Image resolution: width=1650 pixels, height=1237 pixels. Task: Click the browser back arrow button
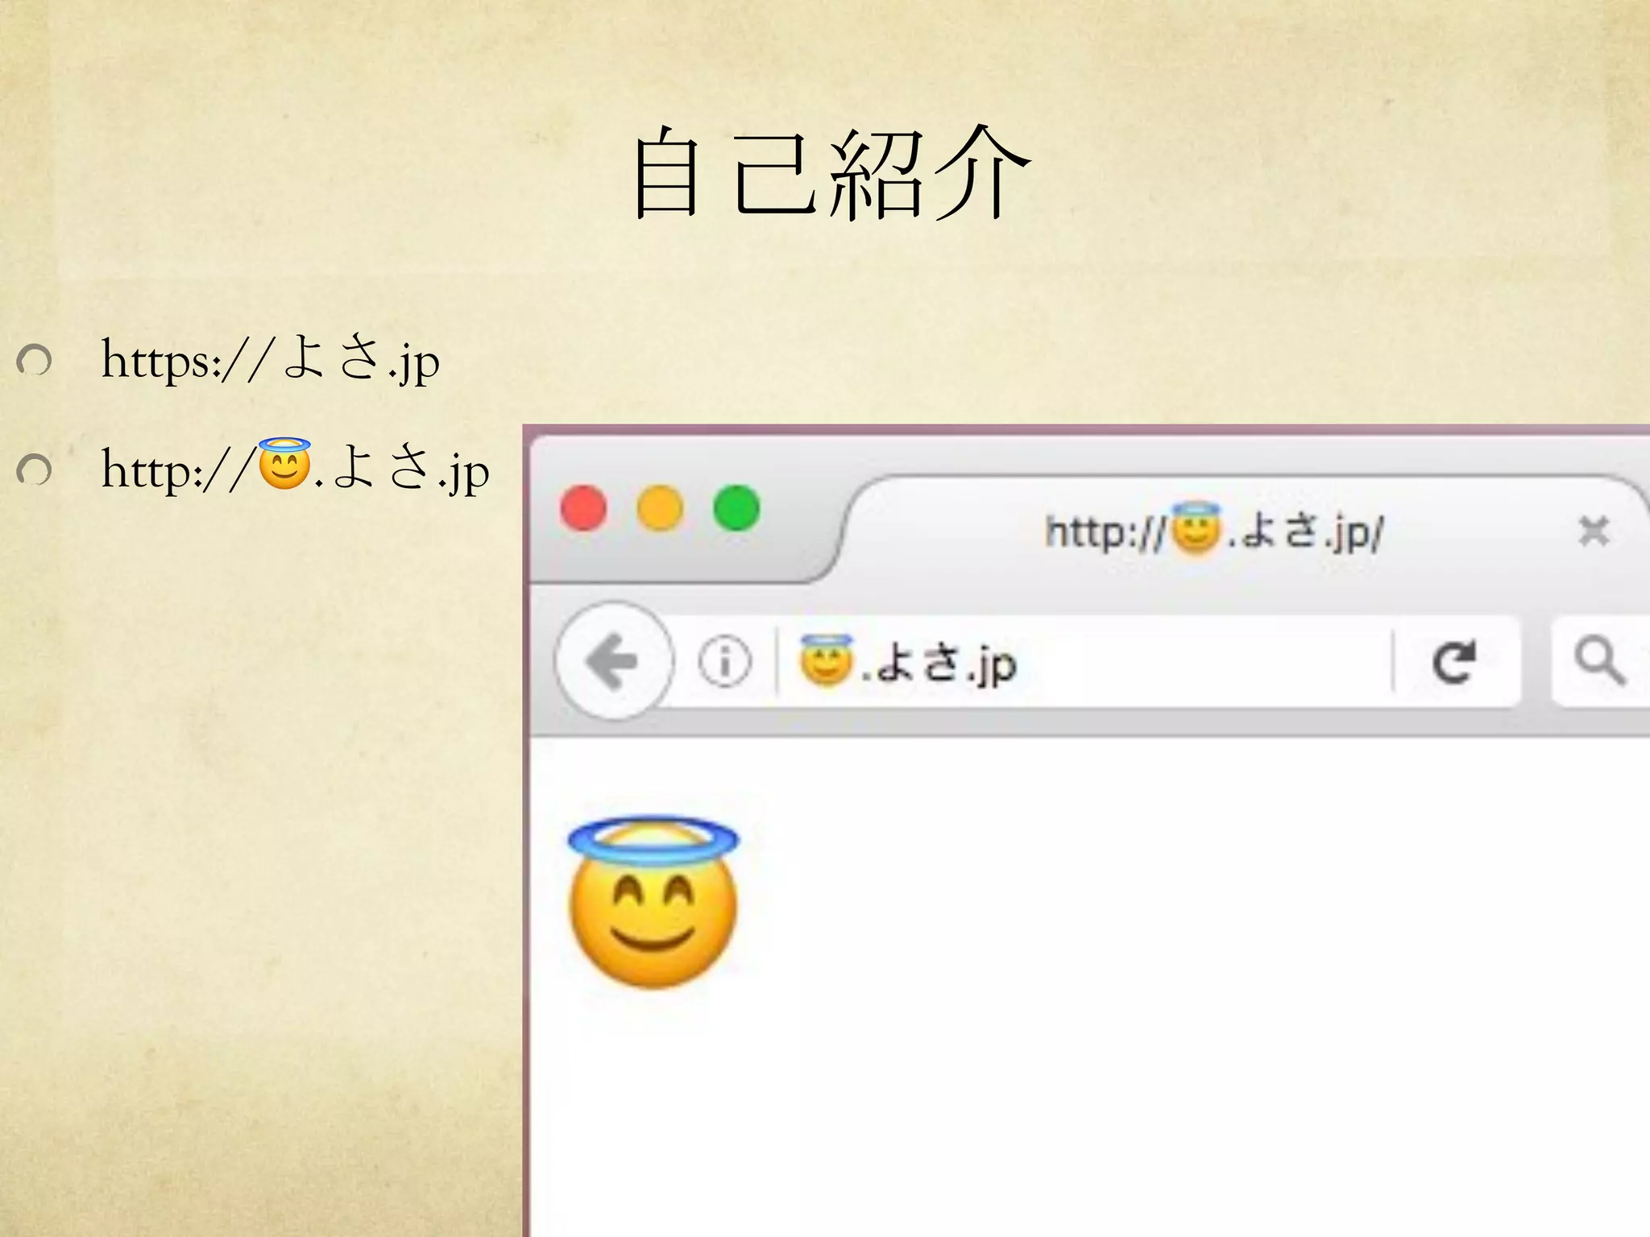click(614, 660)
